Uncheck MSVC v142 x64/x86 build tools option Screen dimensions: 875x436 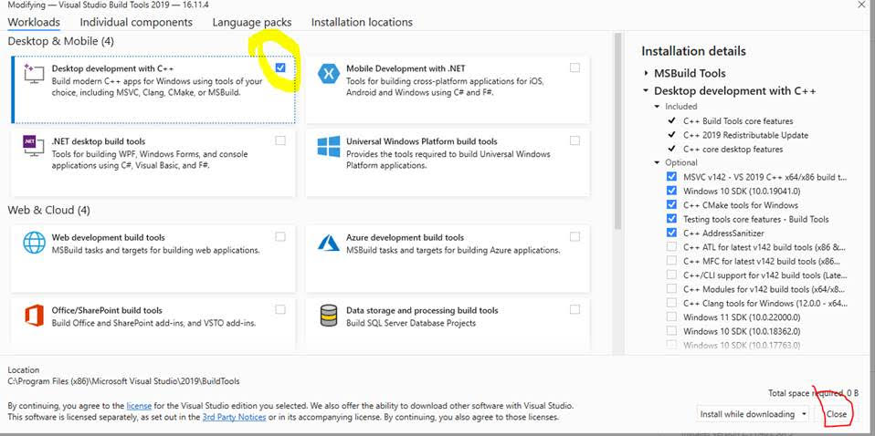point(671,177)
